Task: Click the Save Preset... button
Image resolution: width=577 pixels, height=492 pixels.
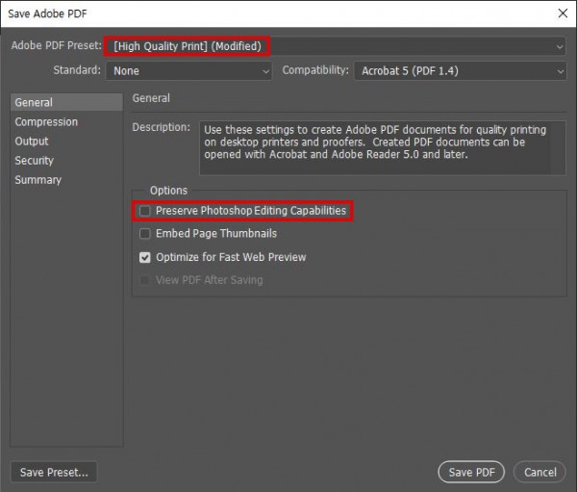Action: [54, 472]
